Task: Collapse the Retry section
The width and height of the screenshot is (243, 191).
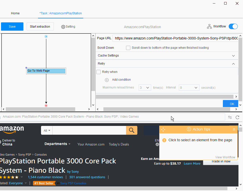Action: (233, 64)
